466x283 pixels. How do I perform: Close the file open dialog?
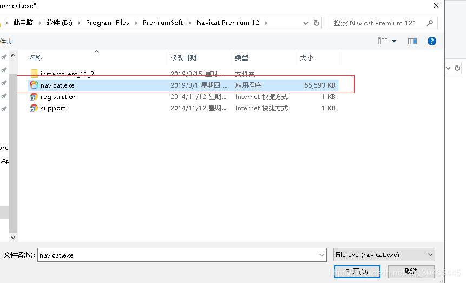tap(436, 5)
